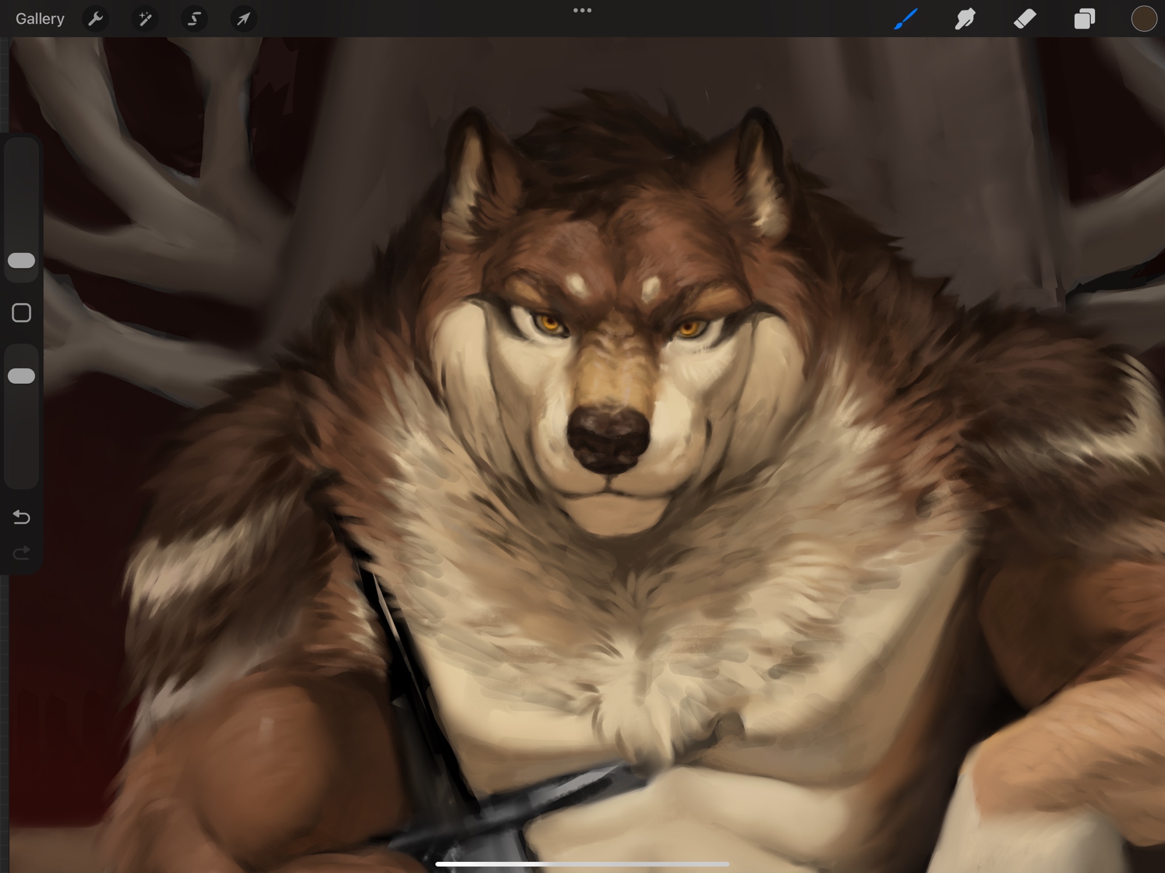Open the Layers panel
Image resolution: width=1165 pixels, height=873 pixels.
[1084, 19]
